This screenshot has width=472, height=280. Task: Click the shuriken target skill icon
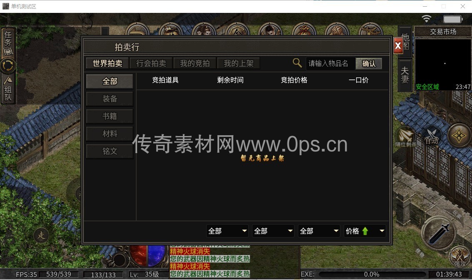point(459,136)
